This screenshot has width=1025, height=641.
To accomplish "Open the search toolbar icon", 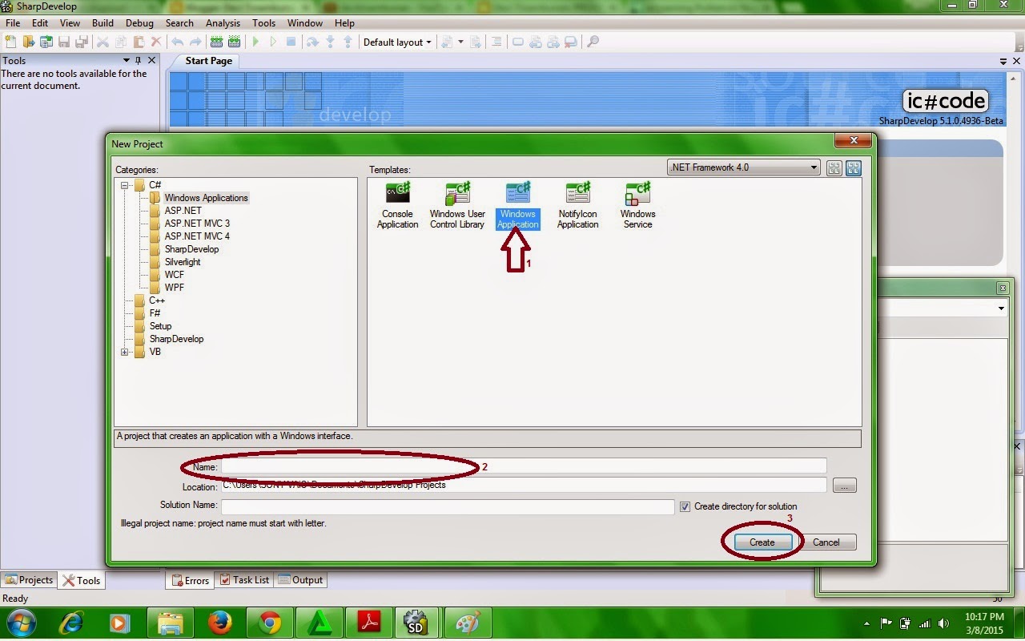I will (593, 42).
